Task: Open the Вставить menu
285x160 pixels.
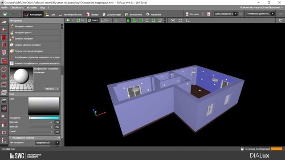Action: point(32,8)
